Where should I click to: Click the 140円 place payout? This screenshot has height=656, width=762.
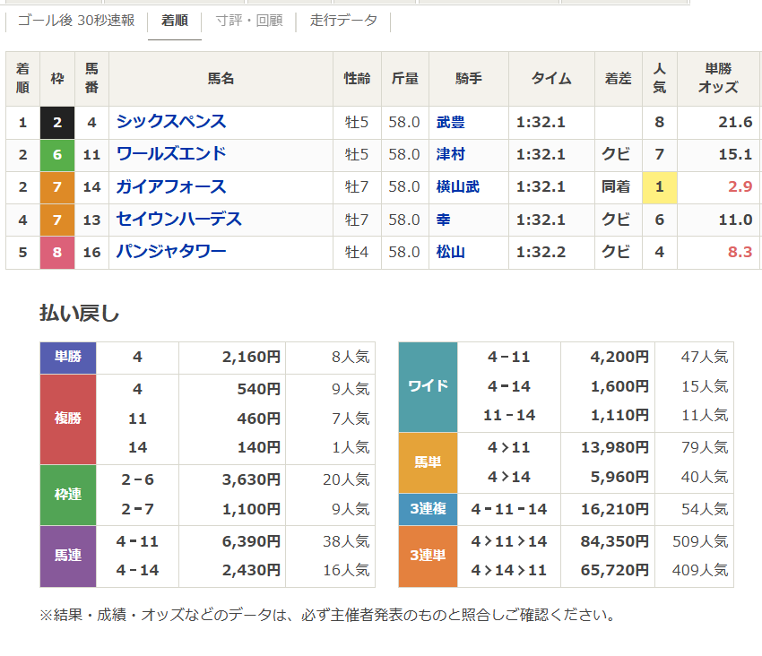point(258,447)
